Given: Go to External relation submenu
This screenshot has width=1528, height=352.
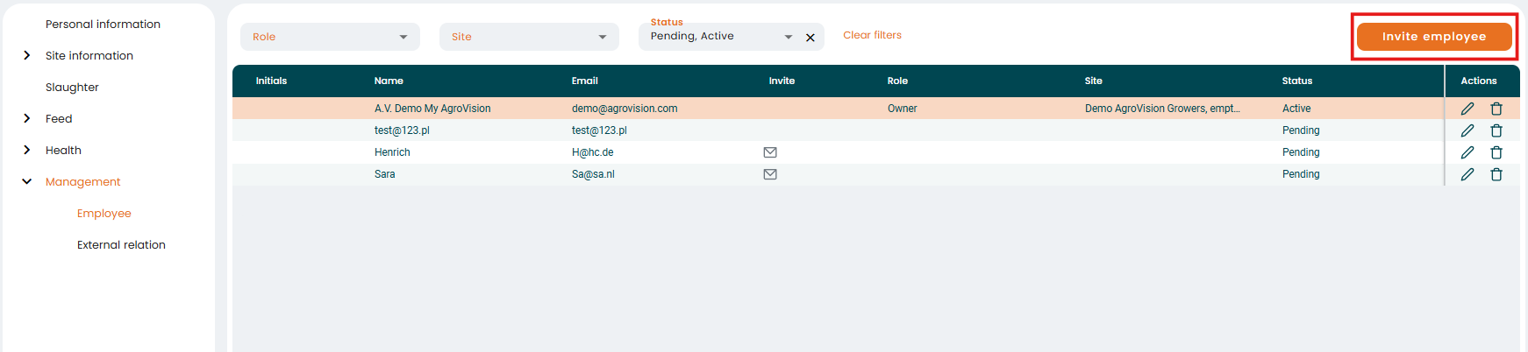Looking at the screenshot, I should pyautogui.click(x=121, y=245).
